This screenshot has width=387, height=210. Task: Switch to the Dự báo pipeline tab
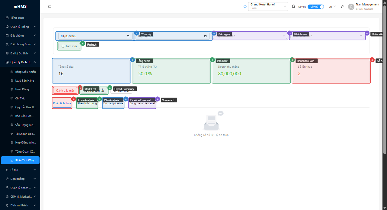point(113,104)
